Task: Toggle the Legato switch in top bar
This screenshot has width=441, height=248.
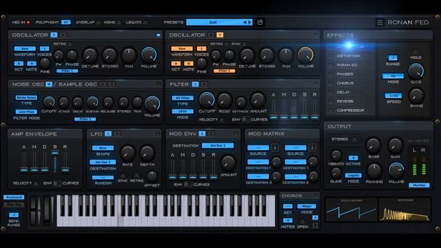Action: (145, 23)
